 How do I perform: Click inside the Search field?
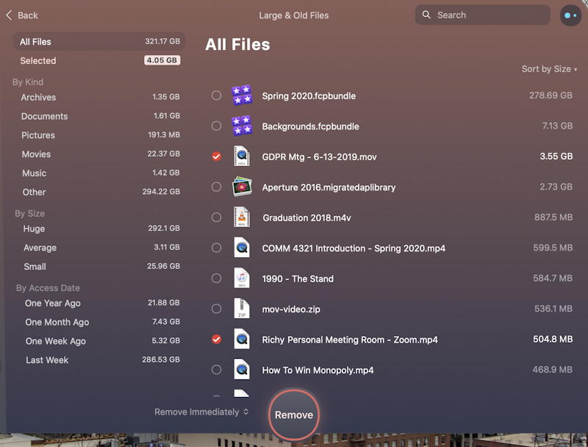click(x=483, y=15)
